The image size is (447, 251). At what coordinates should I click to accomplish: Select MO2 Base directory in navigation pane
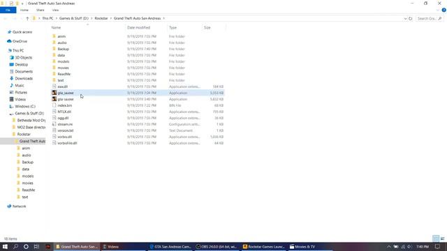31,127
